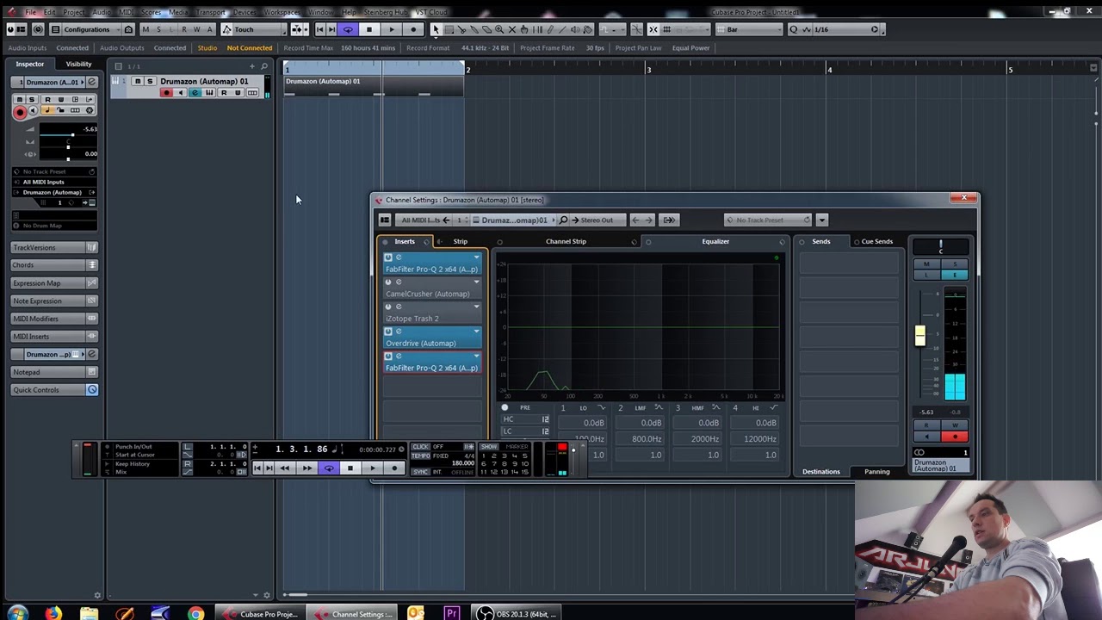Click the Panning tab in Sends panel
The image size is (1102, 620).
click(877, 472)
